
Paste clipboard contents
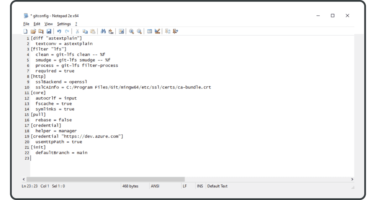[x=93, y=31]
